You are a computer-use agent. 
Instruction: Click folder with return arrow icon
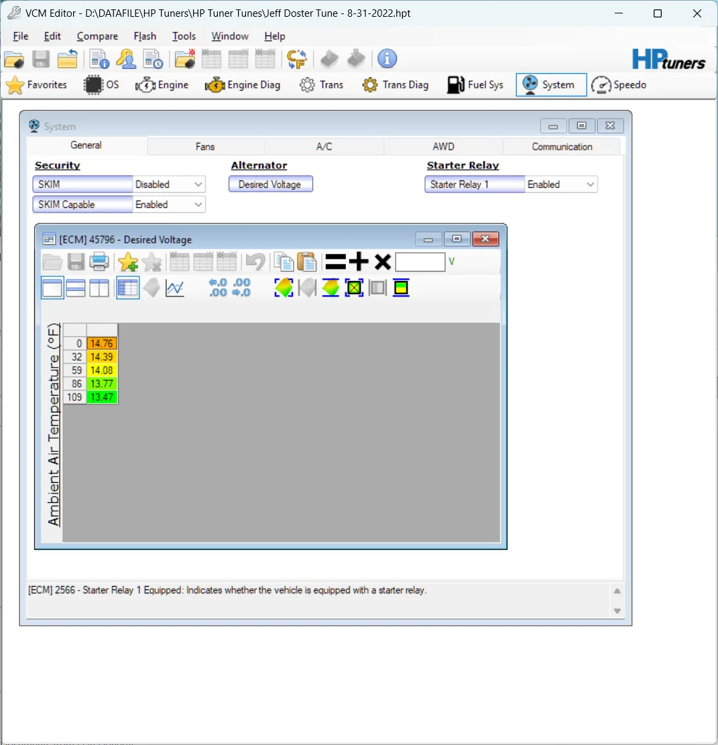68,60
